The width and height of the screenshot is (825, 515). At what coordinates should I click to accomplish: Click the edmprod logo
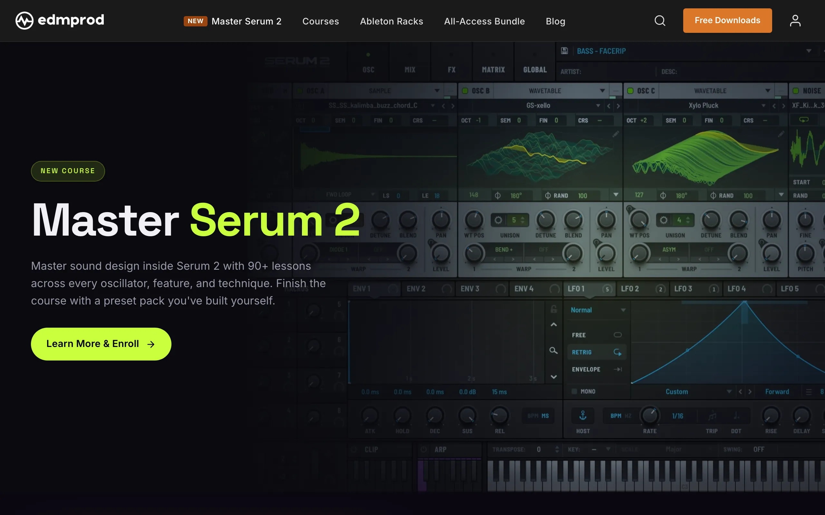point(60,20)
